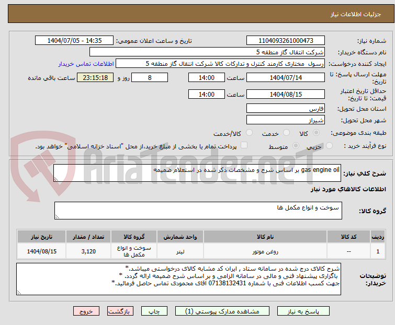Click the 'پاسخ به نیاز' button

click(303, 311)
